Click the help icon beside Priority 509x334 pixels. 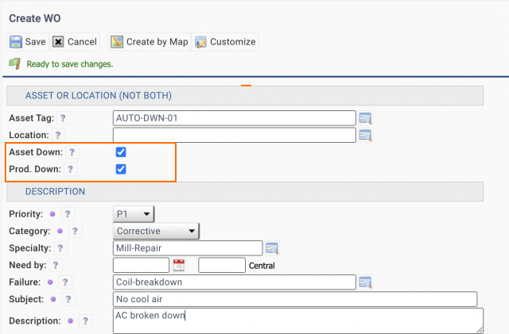(68, 214)
